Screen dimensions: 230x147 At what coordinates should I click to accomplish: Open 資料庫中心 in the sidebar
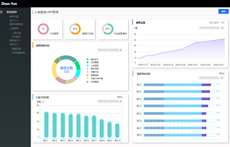coord(15,40)
